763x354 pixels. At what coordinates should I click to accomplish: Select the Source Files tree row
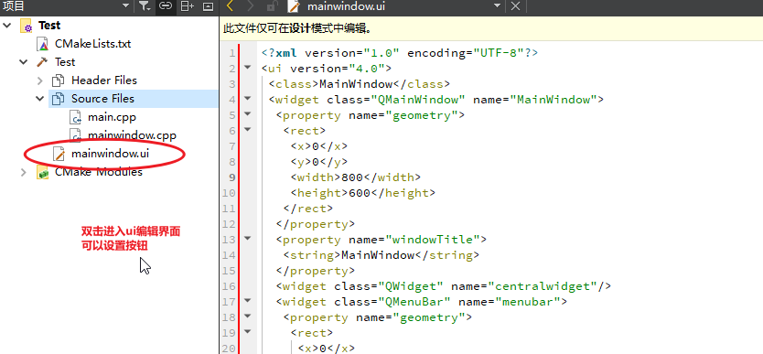point(134,99)
